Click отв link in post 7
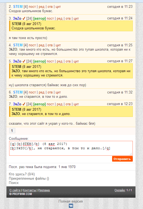Viewport: 143px width, 209px height. [68, 104]
